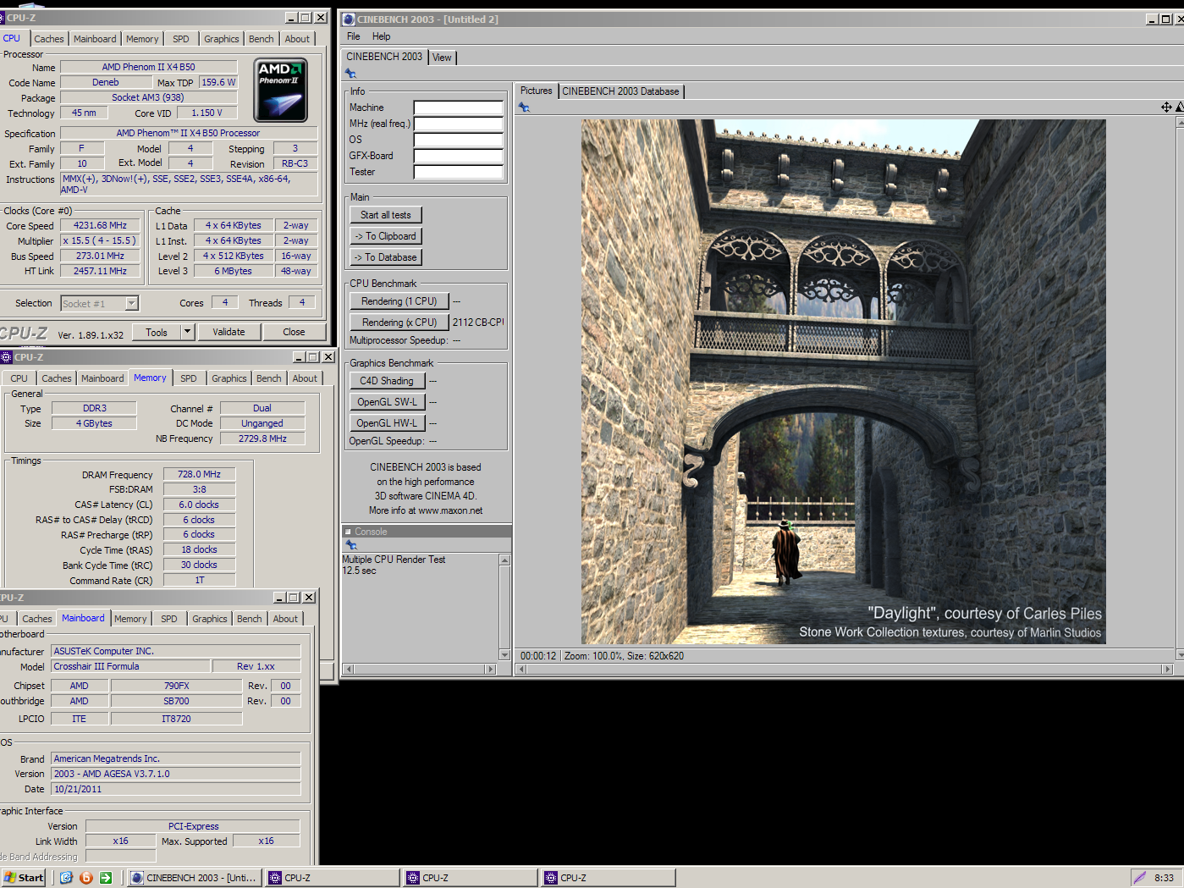The image size is (1184, 888).
Task: Click the pen icon in the system tray
Action: (1139, 878)
